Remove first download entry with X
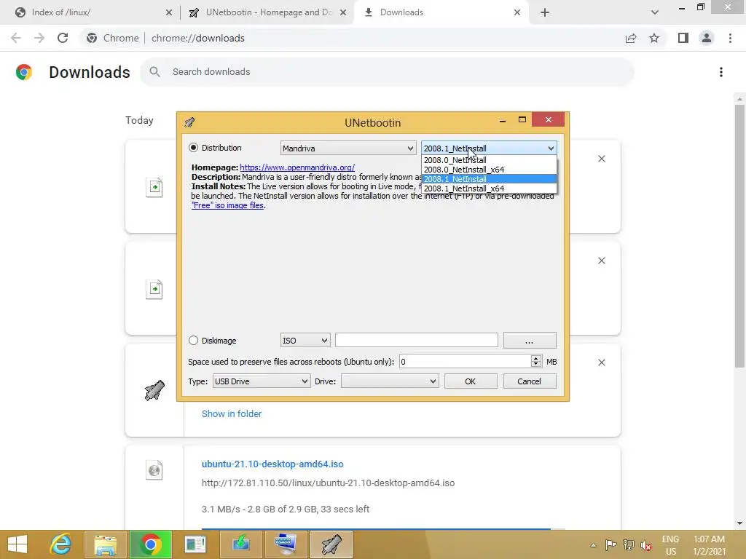 click(601, 159)
